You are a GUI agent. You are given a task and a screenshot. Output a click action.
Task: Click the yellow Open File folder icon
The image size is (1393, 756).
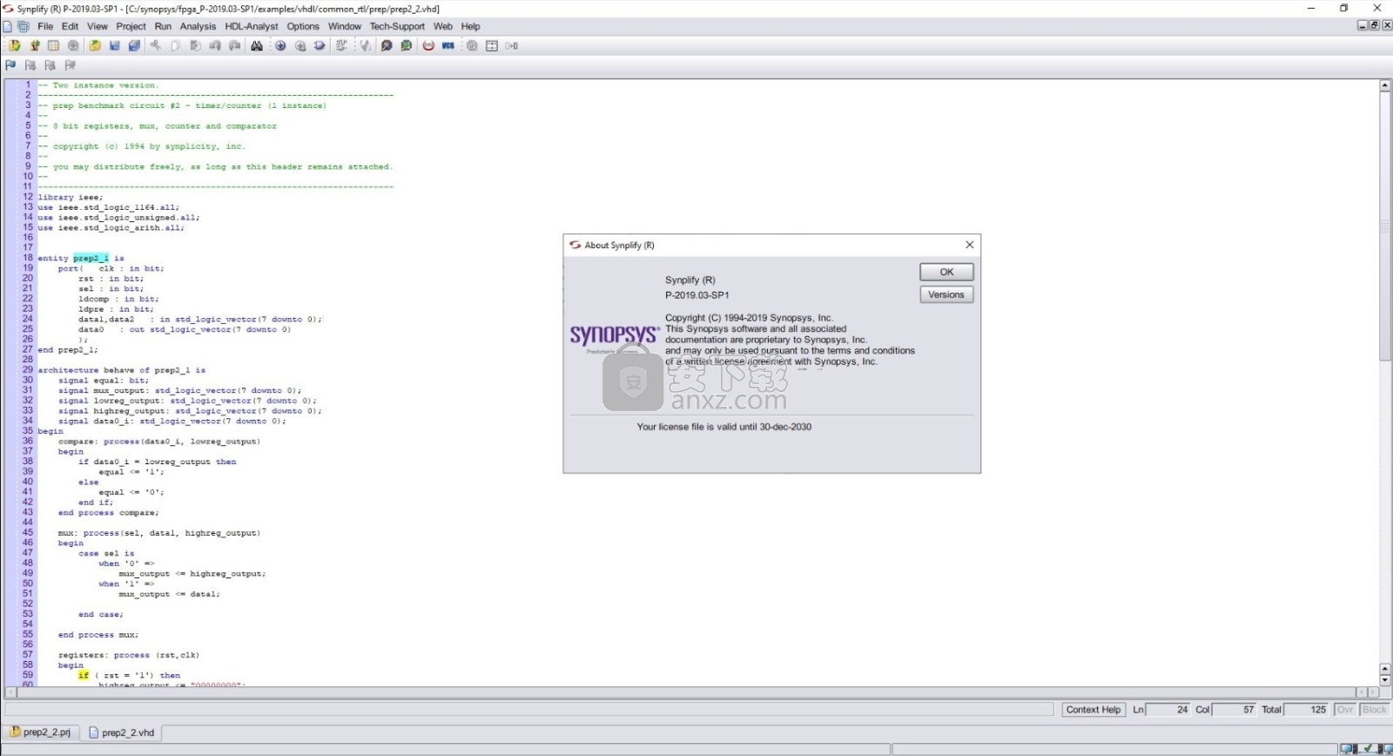tap(95, 46)
